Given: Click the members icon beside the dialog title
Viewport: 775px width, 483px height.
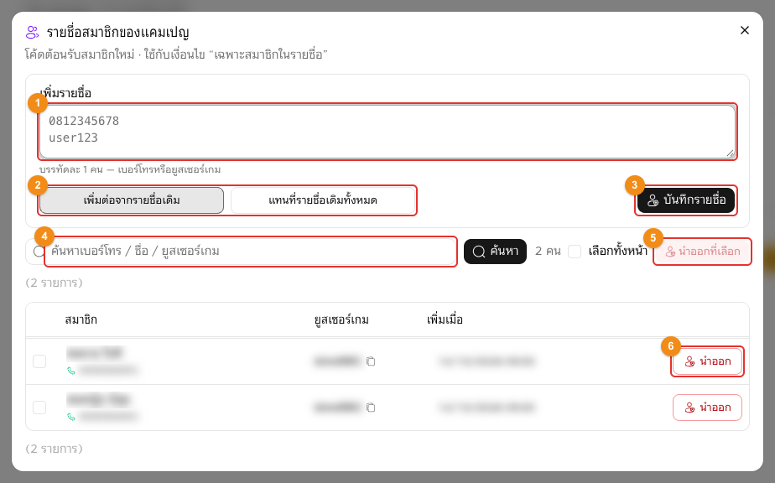Looking at the screenshot, I should tap(32, 33).
